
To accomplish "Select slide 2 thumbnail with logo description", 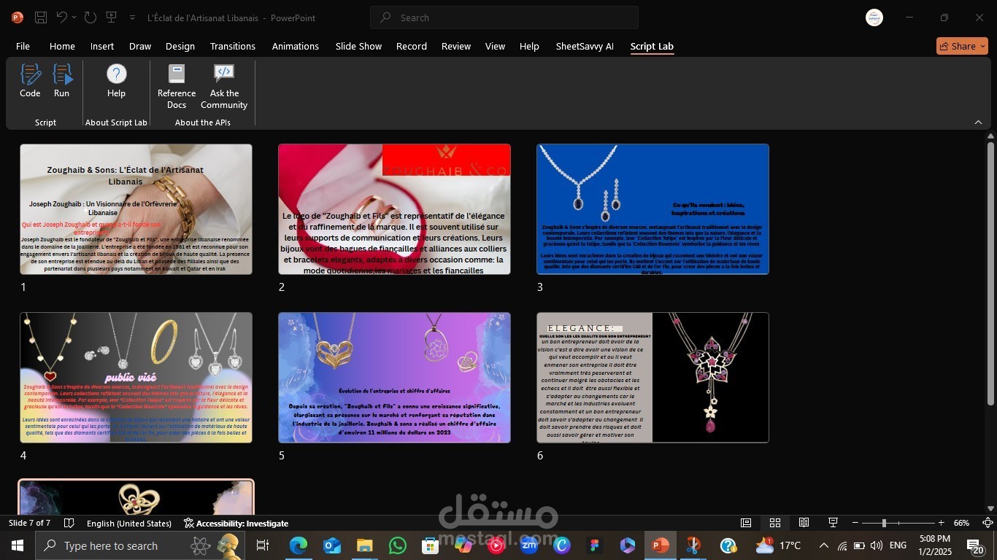I will (394, 209).
